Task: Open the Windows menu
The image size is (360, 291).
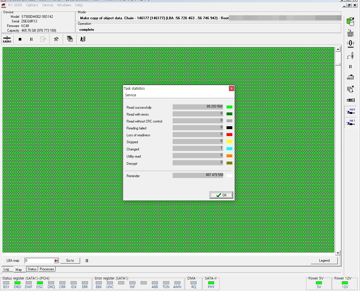Action: 64,5
